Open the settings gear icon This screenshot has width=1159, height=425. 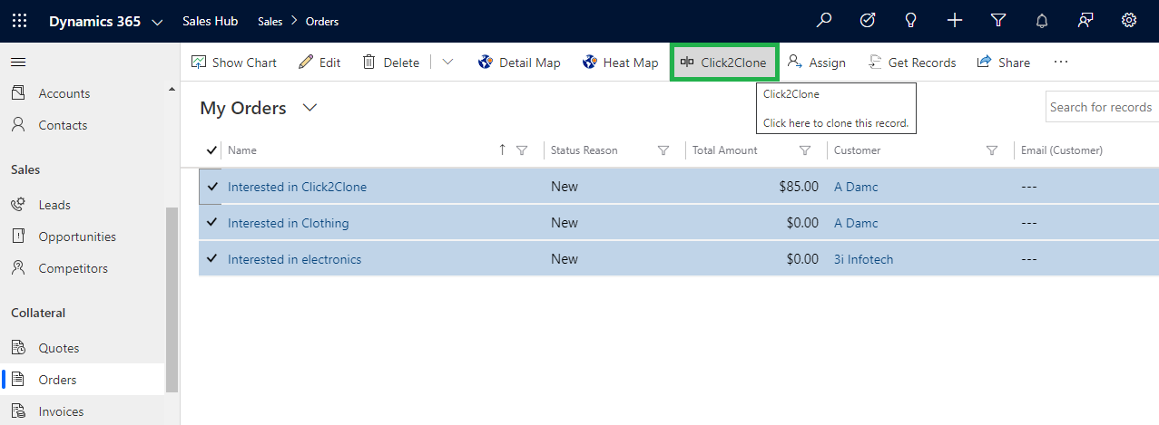tap(1129, 21)
